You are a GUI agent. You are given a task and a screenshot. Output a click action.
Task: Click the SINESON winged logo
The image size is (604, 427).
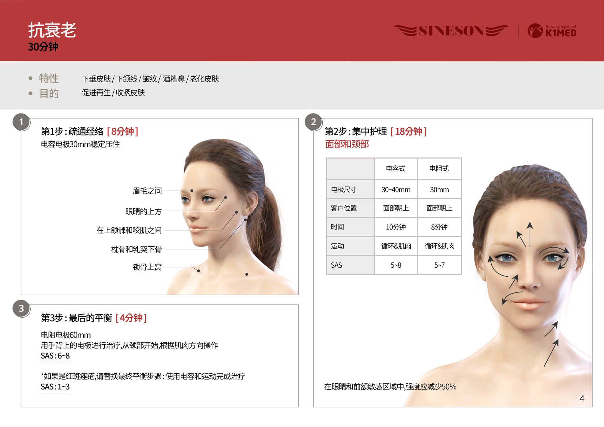451,31
